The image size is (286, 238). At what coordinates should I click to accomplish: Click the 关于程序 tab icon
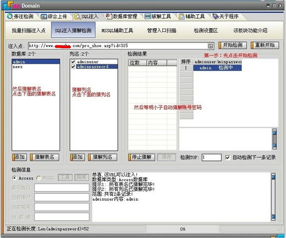216,17
